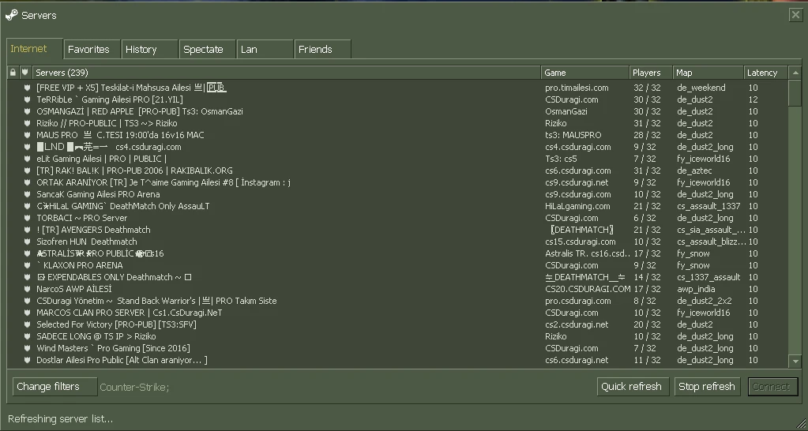Click game cell 'ts3: MAUSPRO'

pos(573,135)
